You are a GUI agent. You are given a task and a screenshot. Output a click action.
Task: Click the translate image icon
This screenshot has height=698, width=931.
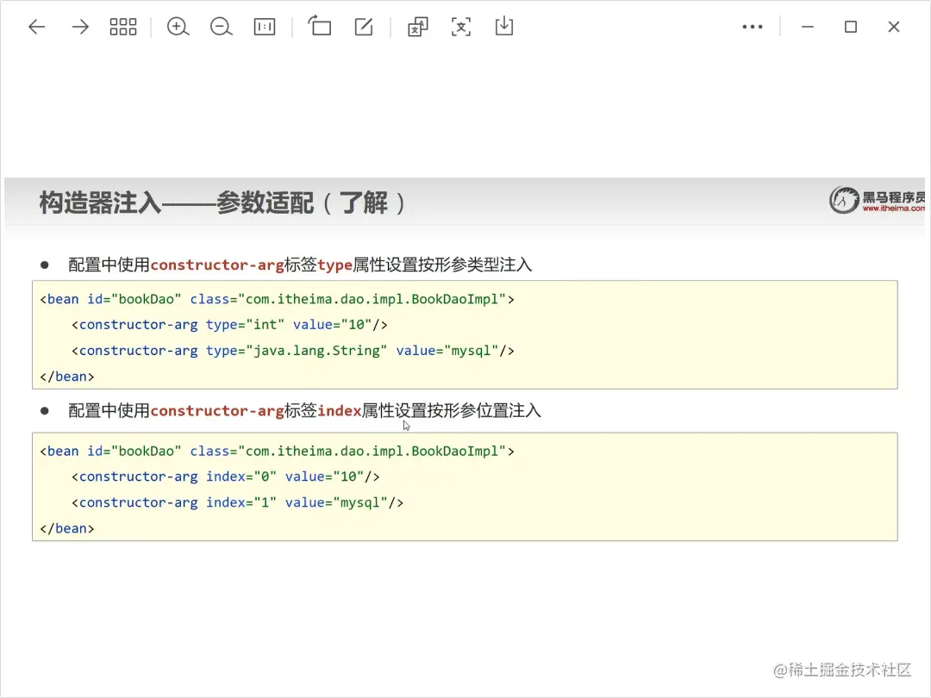coord(418,27)
